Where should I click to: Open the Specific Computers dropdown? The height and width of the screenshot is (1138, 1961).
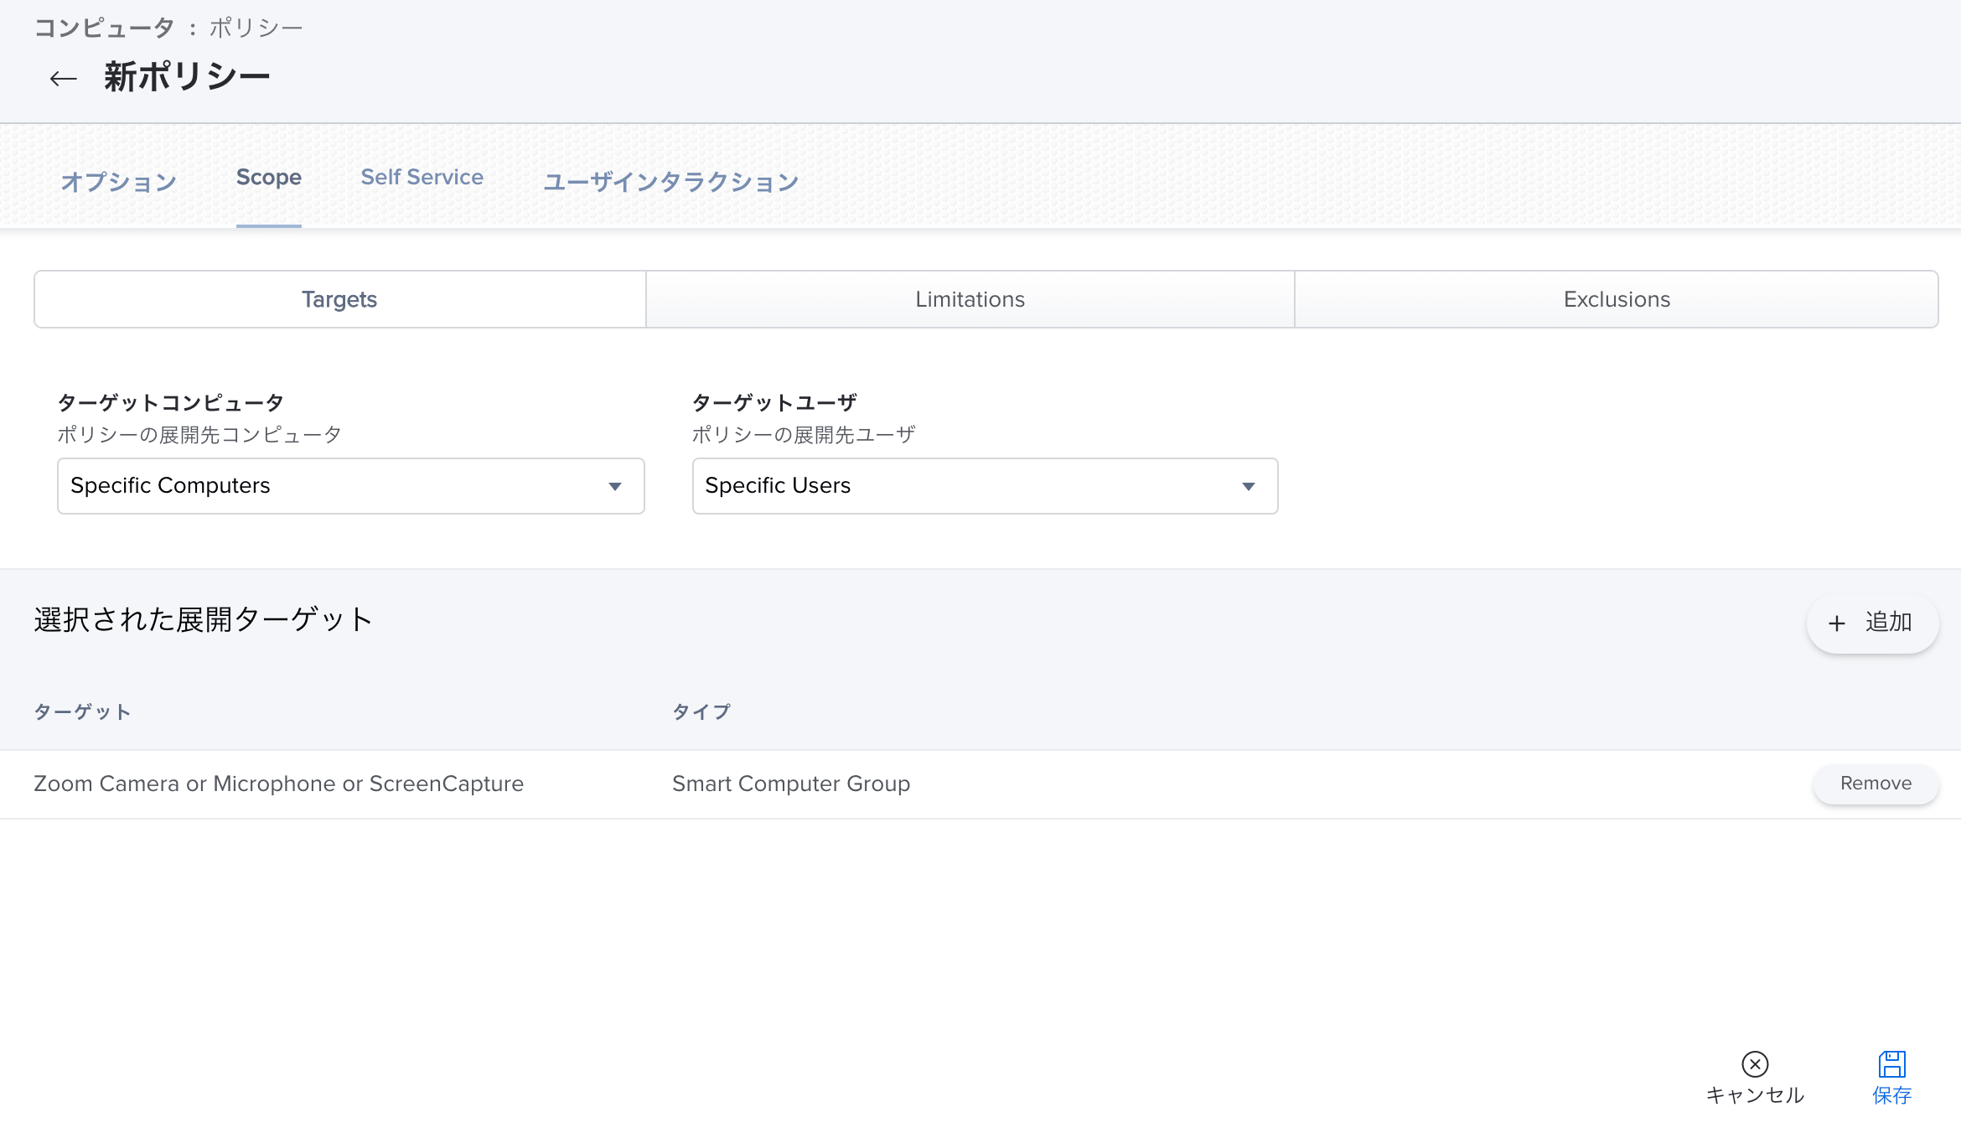tap(351, 486)
